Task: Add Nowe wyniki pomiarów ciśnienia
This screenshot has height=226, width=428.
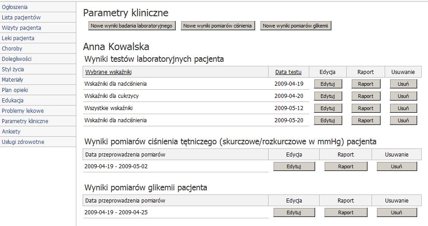Action: pyautogui.click(x=218, y=26)
